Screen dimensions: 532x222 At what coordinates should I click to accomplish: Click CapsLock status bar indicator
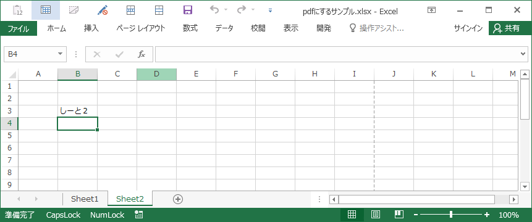tap(63, 215)
